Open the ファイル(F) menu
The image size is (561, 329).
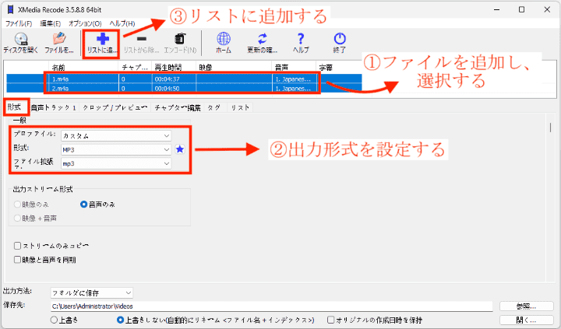(18, 23)
